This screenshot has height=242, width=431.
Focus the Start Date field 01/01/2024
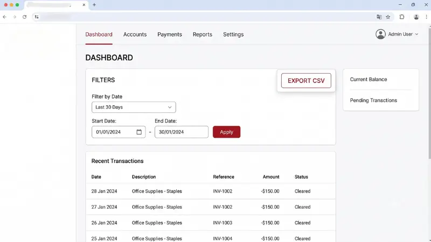(x=119, y=132)
